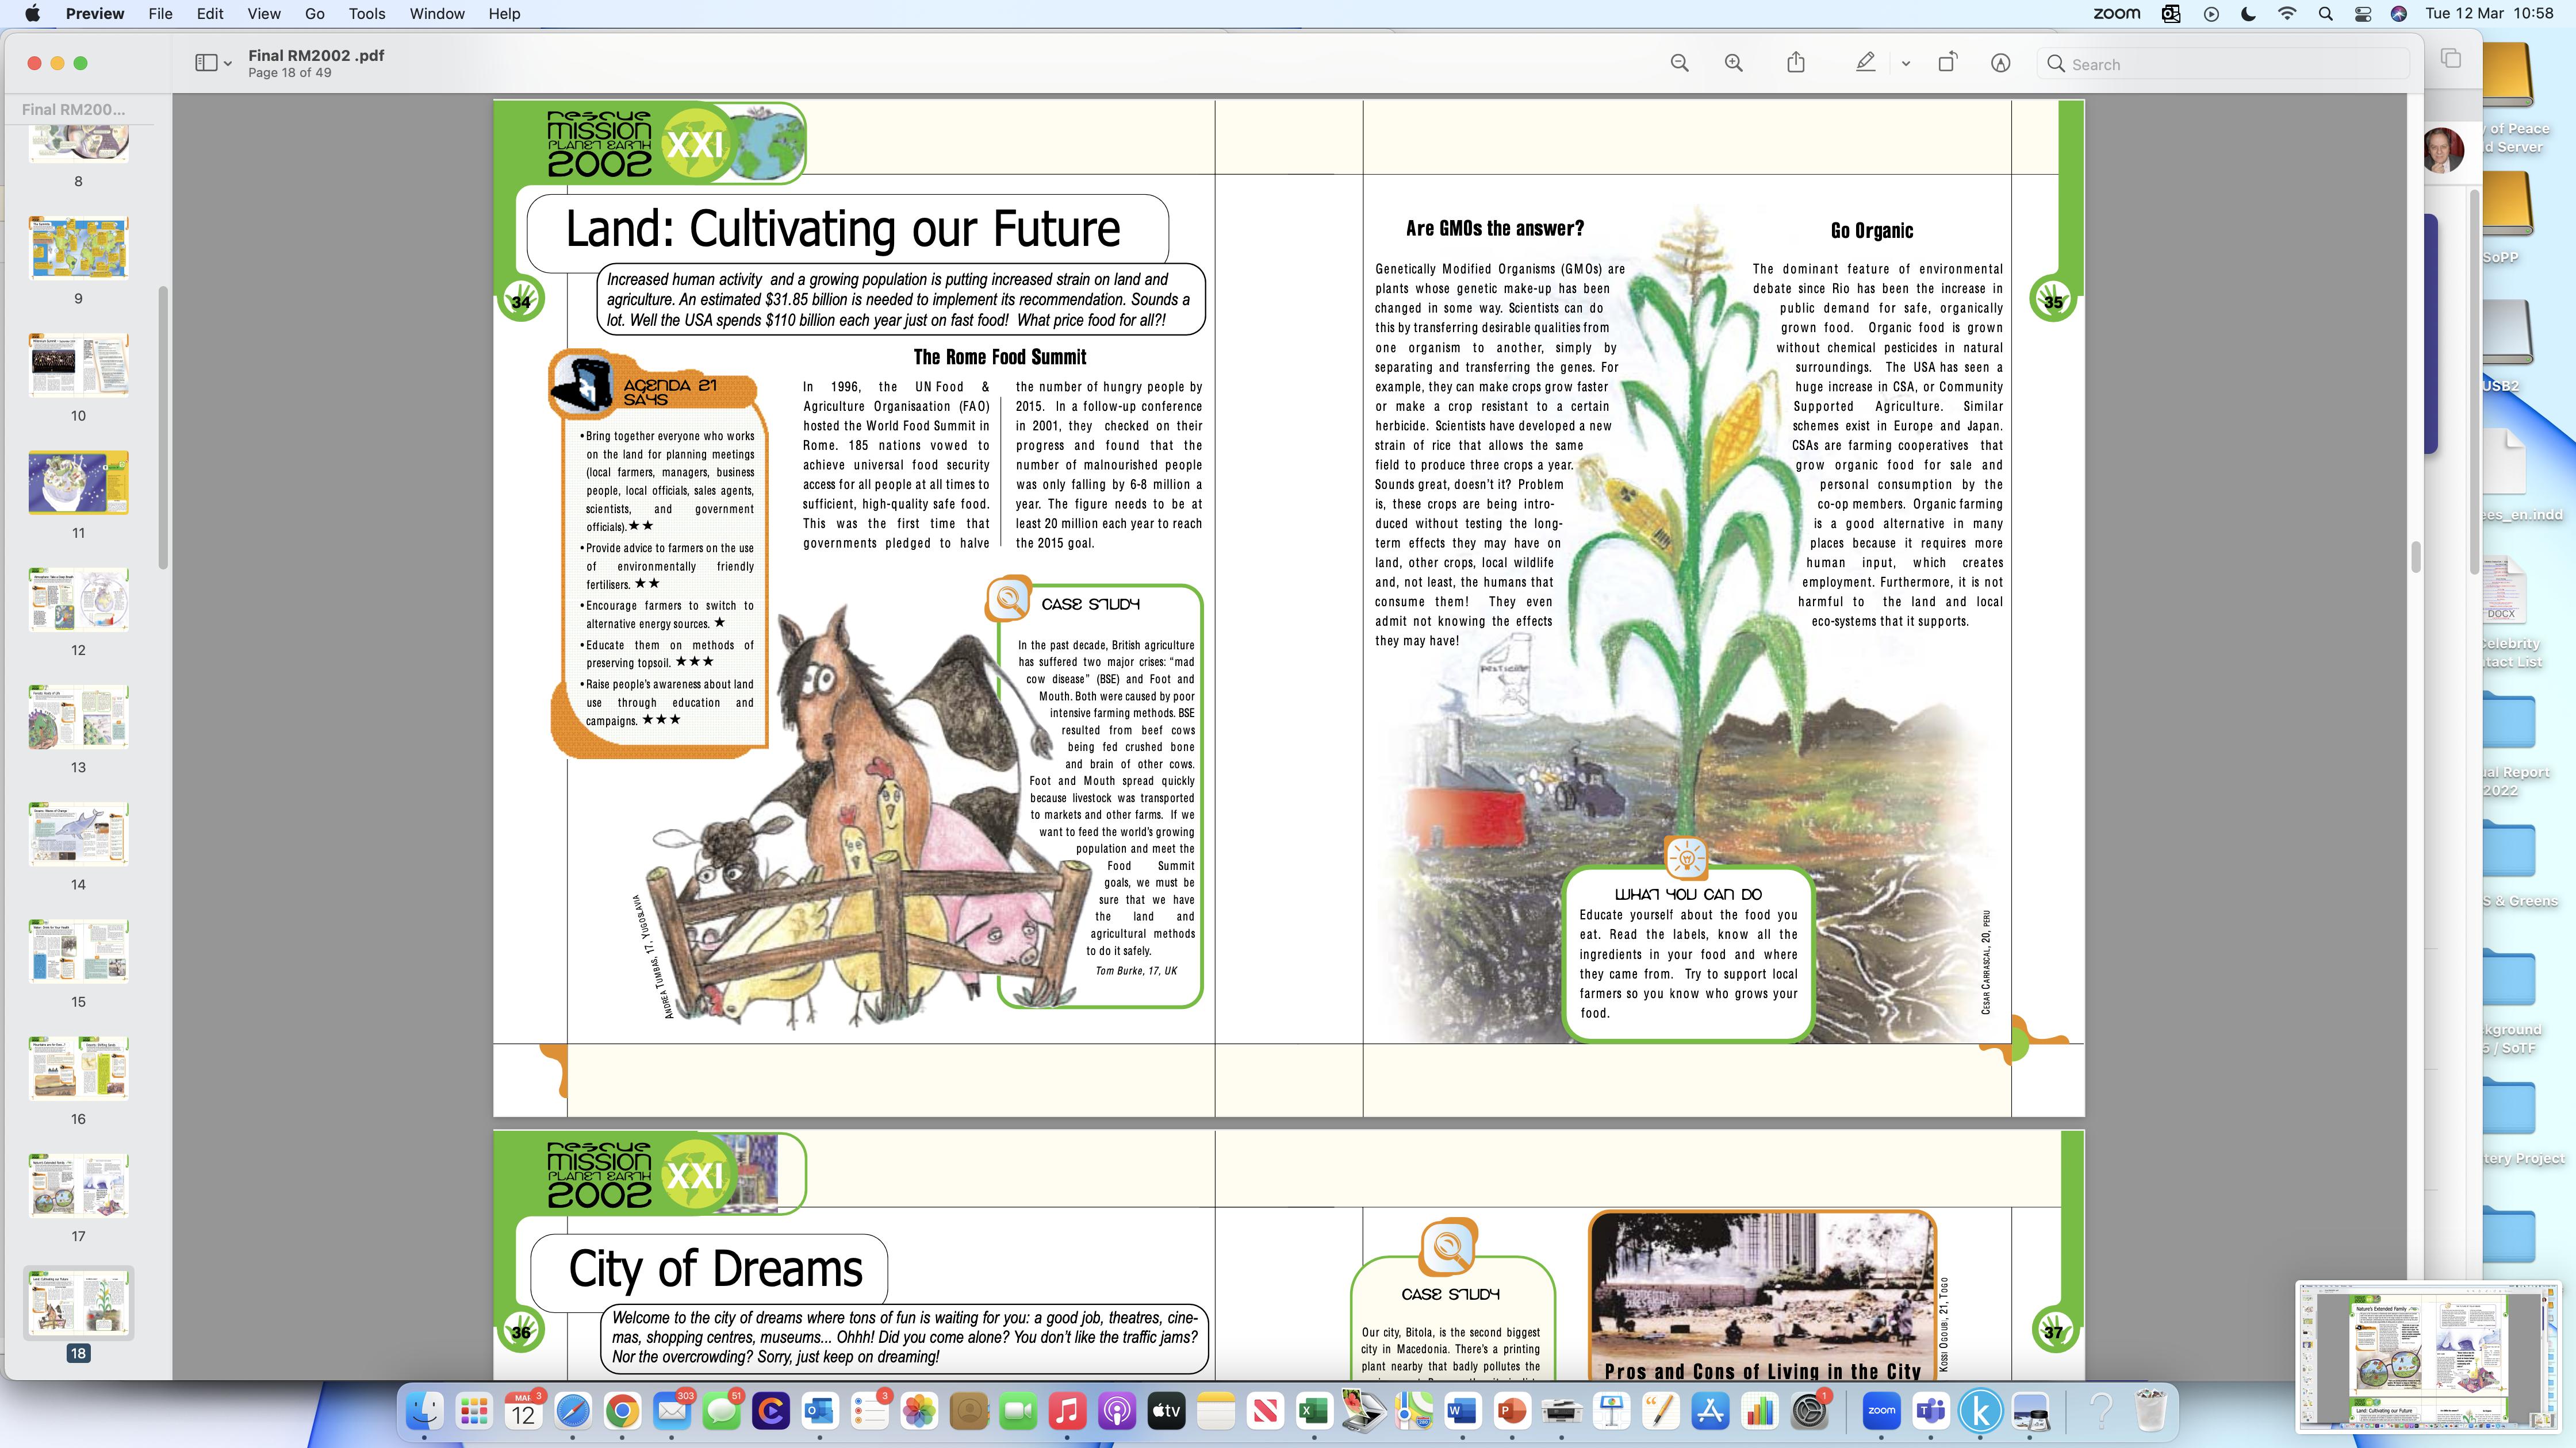Activate the Markup pen tool
Screen dimensions: 2576x1448
pyautogui.click(x=1865, y=64)
